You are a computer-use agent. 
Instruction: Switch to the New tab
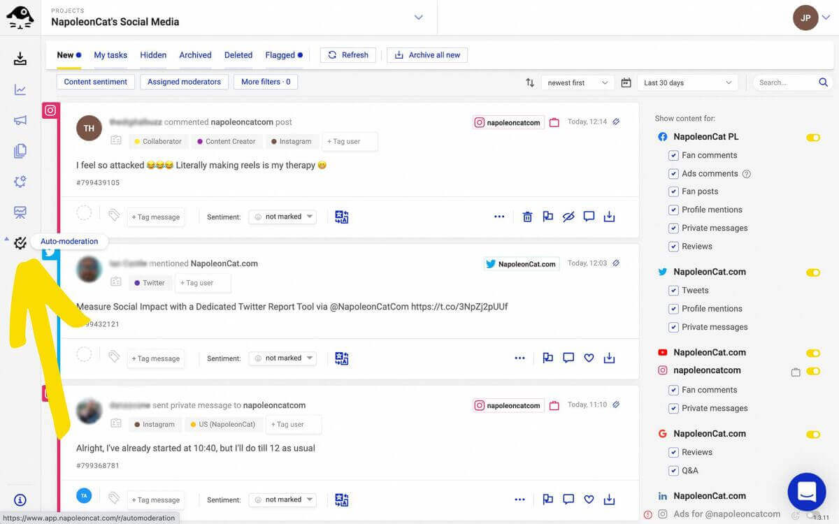pos(69,55)
